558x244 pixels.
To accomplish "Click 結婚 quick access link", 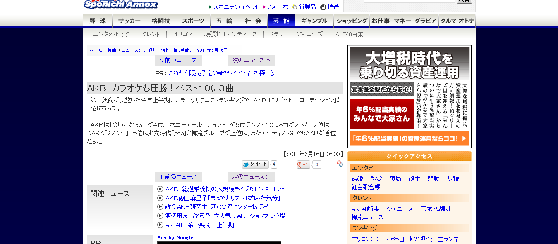I will [x=357, y=179].
